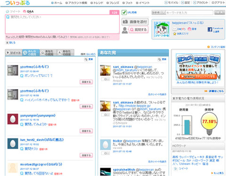Open the アカウント link at top right
Image resolution: width=226 pixels, height=176 pixels.
point(200,3)
